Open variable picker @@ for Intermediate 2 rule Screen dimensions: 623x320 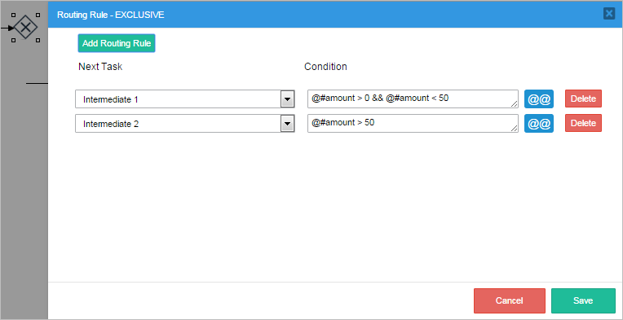(539, 123)
